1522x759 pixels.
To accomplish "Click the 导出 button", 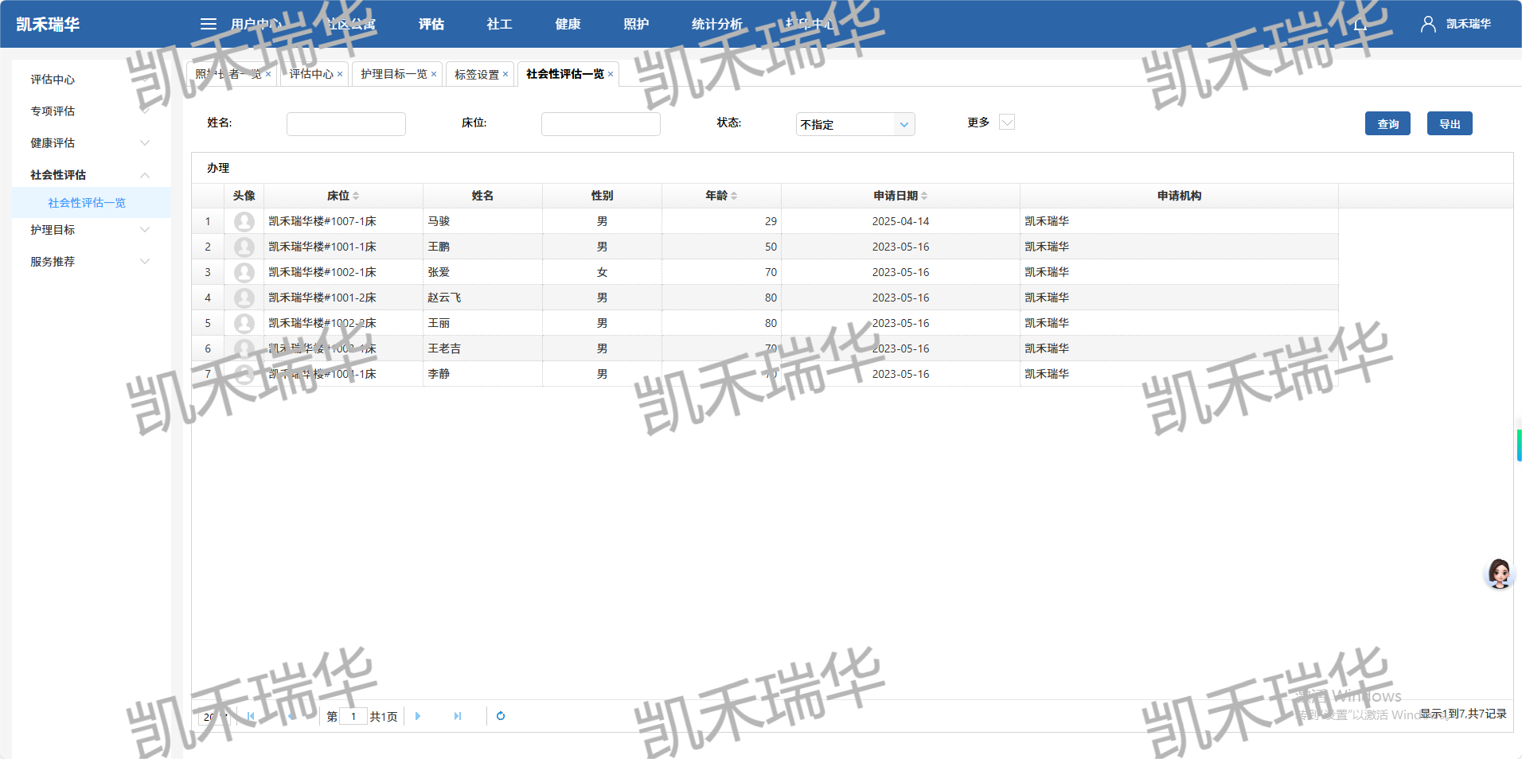I will pos(1450,123).
